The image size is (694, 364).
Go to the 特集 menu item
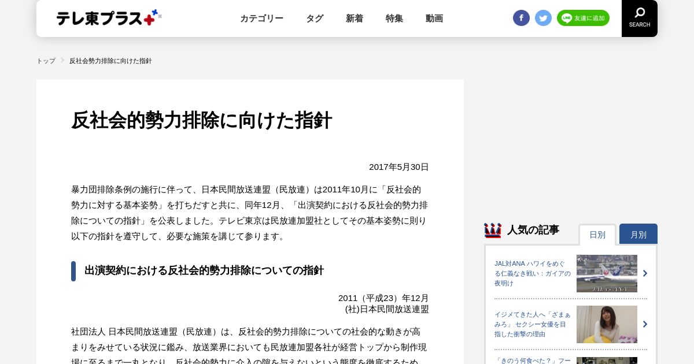[394, 18]
